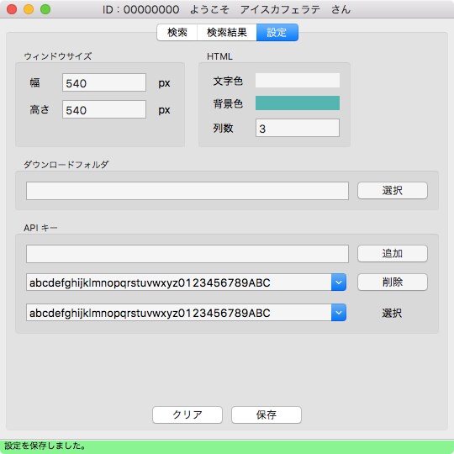This screenshot has width=454, height=454.
Task: Click the 追加 button
Action: click(x=393, y=254)
